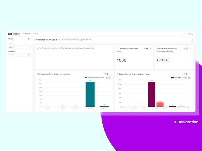Click the IT Declaration Analysis title

click(x=45, y=40)
